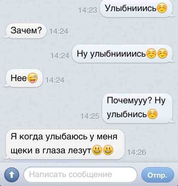Tap first blushing emoji after Ну улыбнииииись
Image resolution: width=178 pixels, height=186 pixels.
click(x=151, y=54)
